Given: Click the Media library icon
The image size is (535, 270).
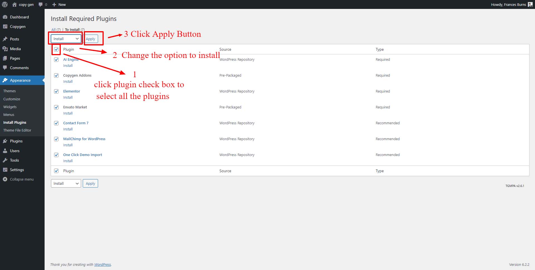Looking at the screenshot, I should 5,49.
